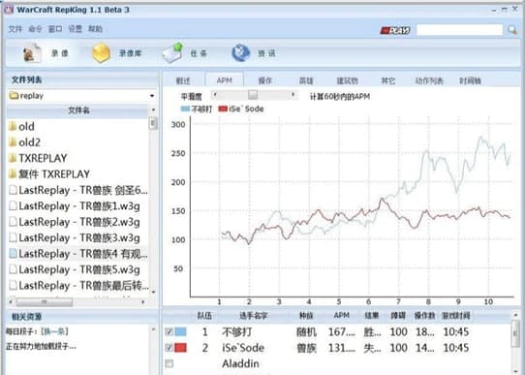The image size is (525, 375).
Task: Click the game time 10:45 in 不够打 row
Action: [x=455, y=331]
